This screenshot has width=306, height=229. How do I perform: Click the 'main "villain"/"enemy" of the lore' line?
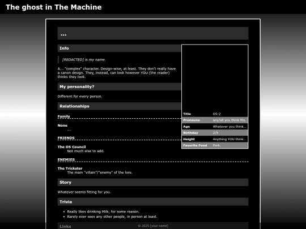tap(100, 172)
